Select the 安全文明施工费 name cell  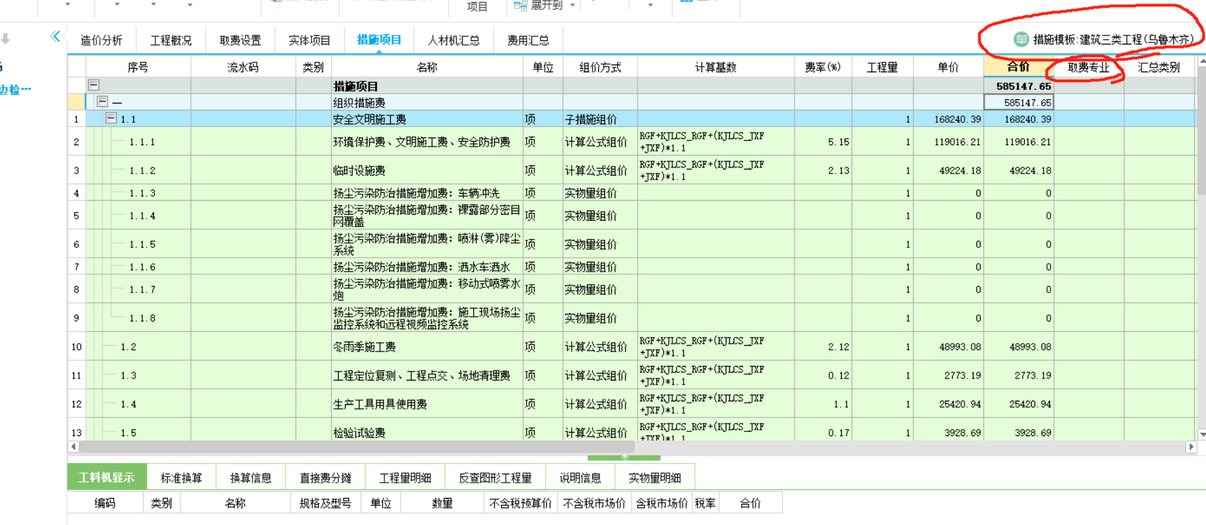tap(427, 119)
